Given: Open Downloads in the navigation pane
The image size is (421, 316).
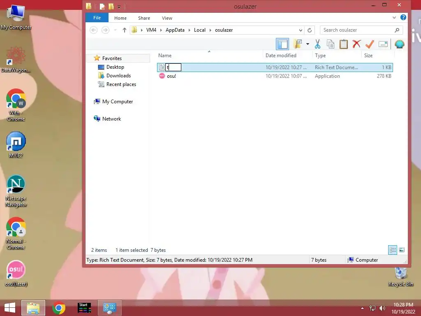Looking at the screenshot, I should pos(118,76).
